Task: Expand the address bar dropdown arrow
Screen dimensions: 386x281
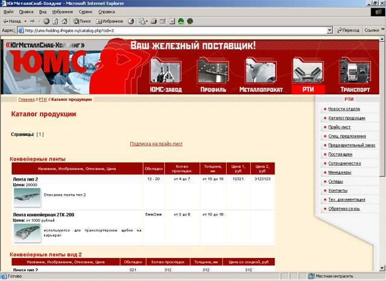Action: (330, 31)
